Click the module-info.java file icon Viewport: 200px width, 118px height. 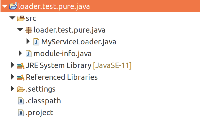(x=29, y=54)
